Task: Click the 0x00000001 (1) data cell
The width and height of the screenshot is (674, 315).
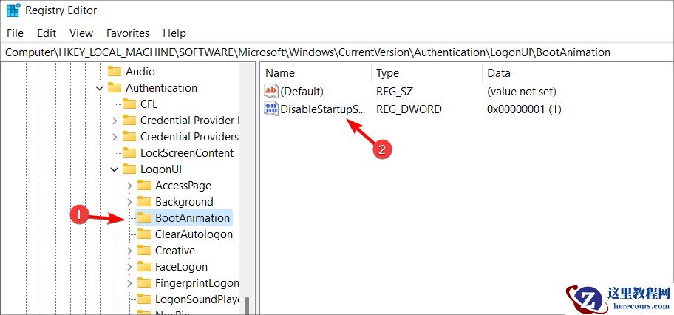Action: click(524, 109)
